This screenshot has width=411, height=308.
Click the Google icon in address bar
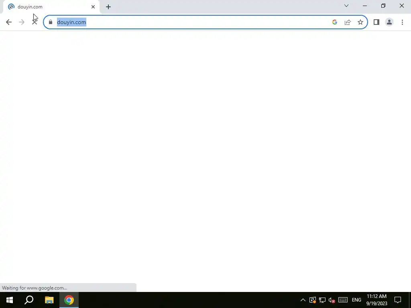tap(334, 22)
